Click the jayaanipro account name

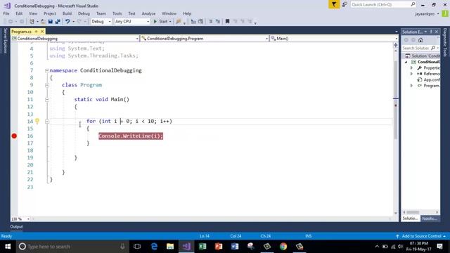[x=425, y=14]
